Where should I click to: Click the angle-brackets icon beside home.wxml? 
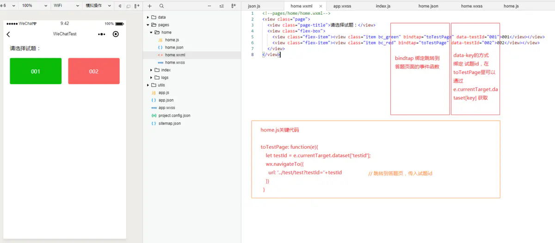[160, 55]
